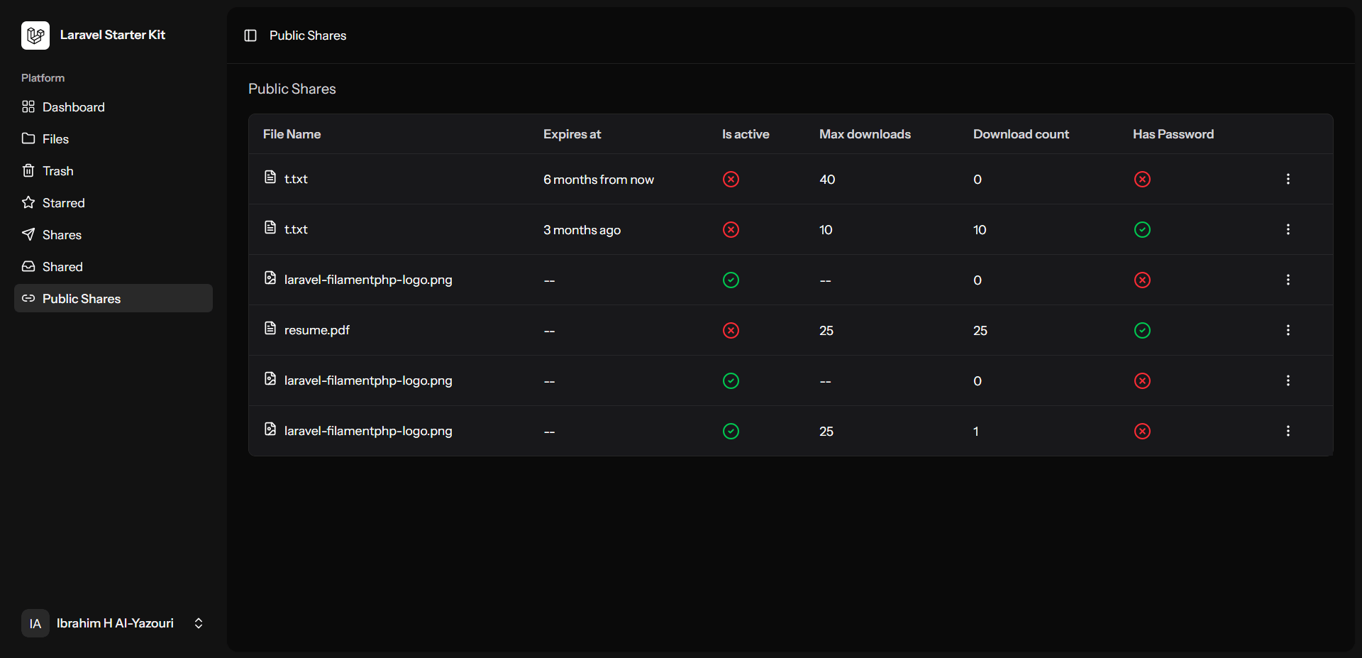Open actions menu for row with download count 1
This screenshot has width=1362, height=658.
(x=1288, y=431)
